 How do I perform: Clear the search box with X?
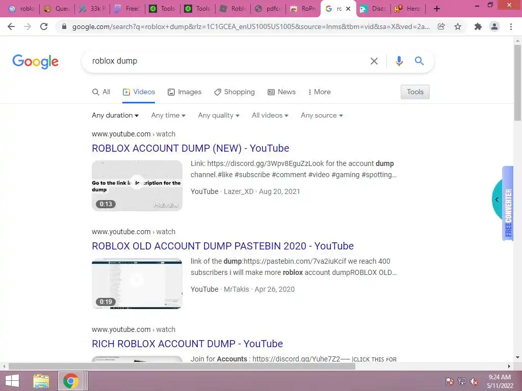click(374, 61)
